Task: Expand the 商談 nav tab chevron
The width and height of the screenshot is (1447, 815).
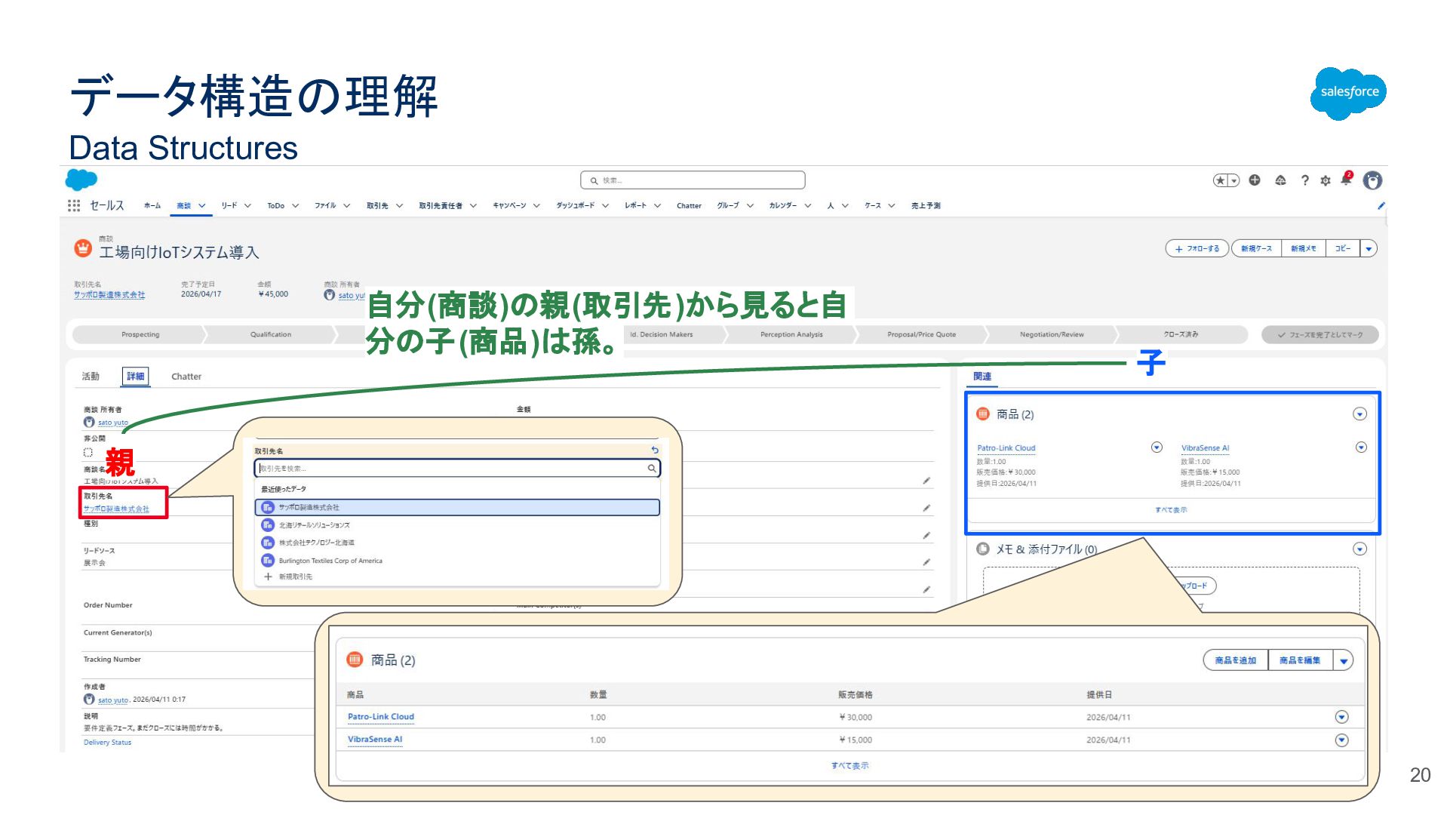Action: coord(202,205)
